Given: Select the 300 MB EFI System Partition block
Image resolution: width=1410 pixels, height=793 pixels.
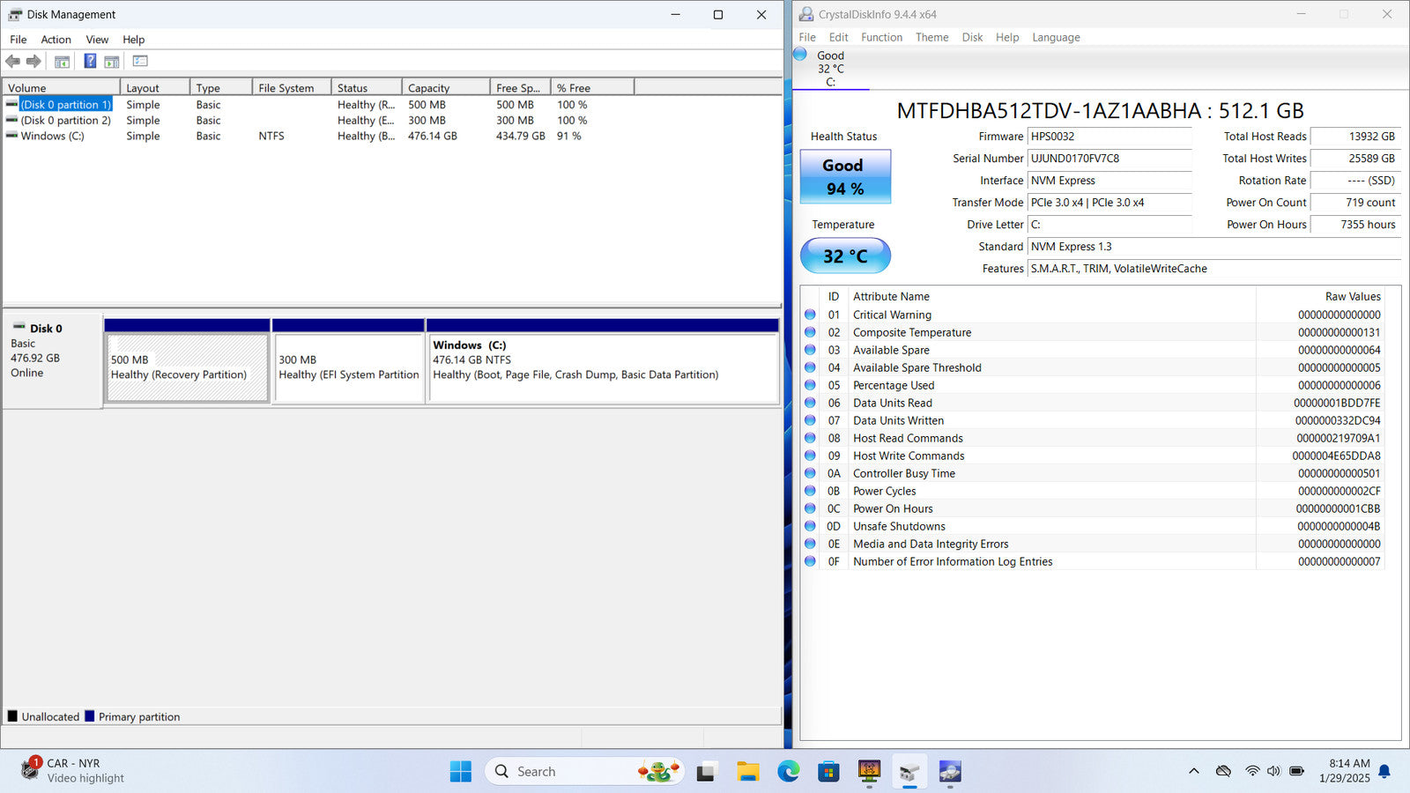Looking at the screenshot, I should pos(349,367).
